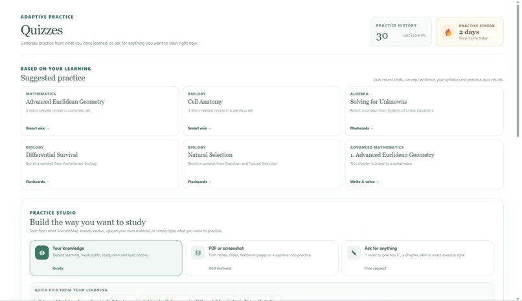The width and height of the screenshot is (522, 301).
Task: Click the Quizzes page heading
Action: pos(41,30)
